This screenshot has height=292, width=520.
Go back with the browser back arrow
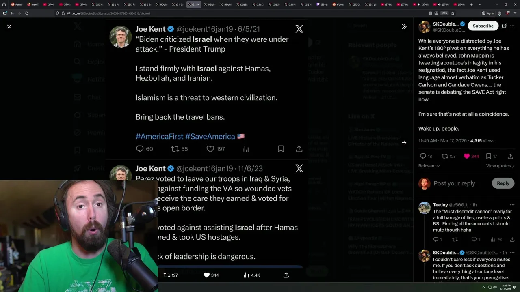[12, 13]
